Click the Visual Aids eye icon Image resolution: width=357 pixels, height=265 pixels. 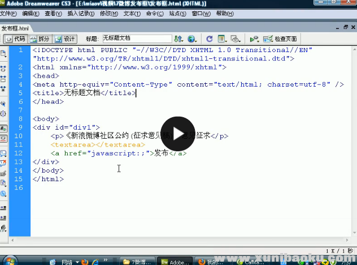(236, 39)
